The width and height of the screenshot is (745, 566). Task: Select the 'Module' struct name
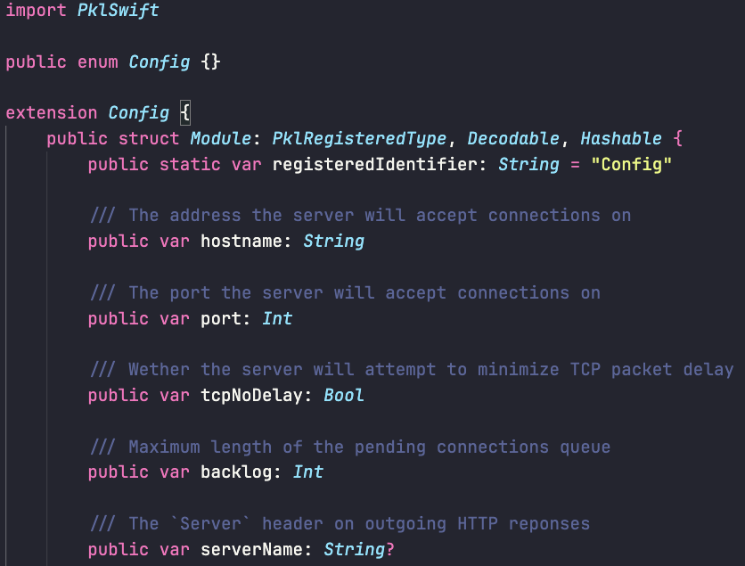[220, 139]
